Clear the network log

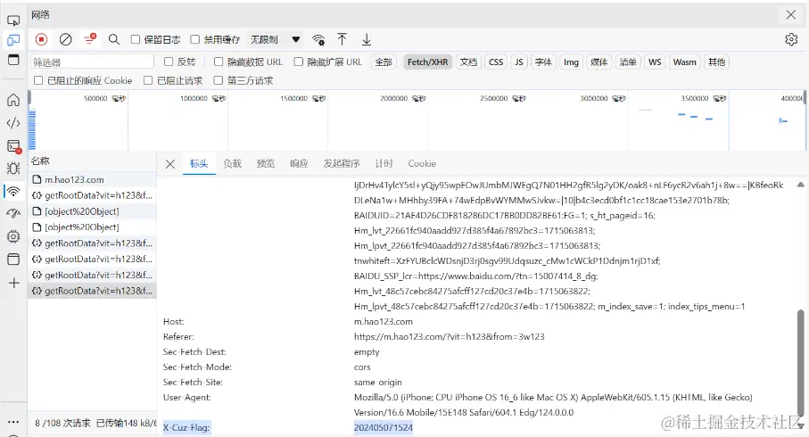[65, 39]
